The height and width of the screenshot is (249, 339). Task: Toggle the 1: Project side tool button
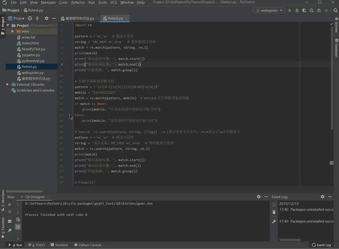3,26
